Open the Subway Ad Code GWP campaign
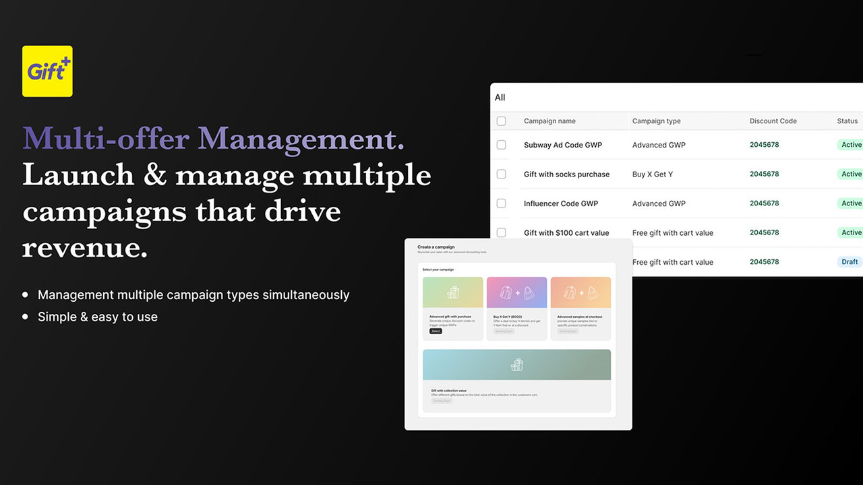The height and width of the screenshot is (485, 863). [563, 145]
